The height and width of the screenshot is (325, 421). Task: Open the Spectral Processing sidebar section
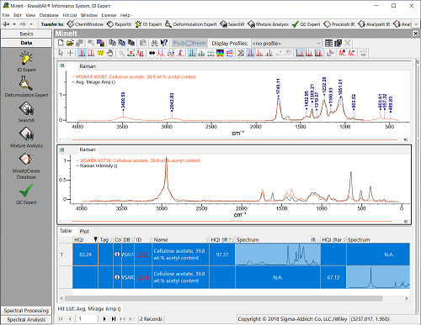click(x=26, y=311)
